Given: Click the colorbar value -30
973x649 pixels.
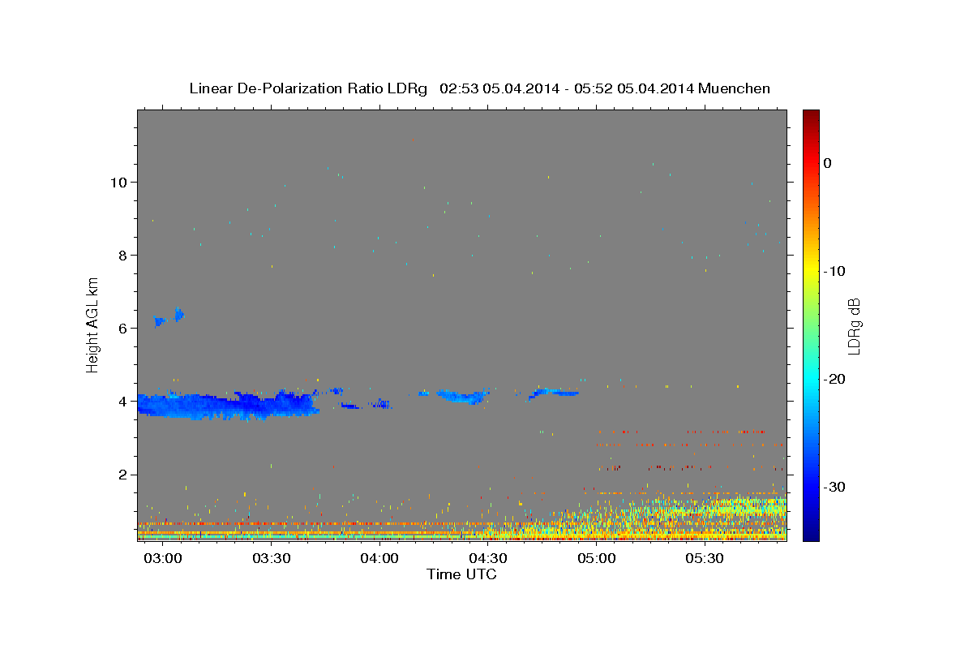Looking at the screenshot, I should click(835, 487).
